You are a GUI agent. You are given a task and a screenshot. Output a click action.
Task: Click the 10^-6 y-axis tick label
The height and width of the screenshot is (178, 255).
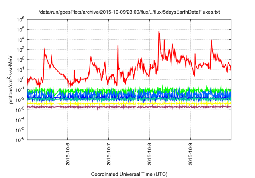click(20, 140)
